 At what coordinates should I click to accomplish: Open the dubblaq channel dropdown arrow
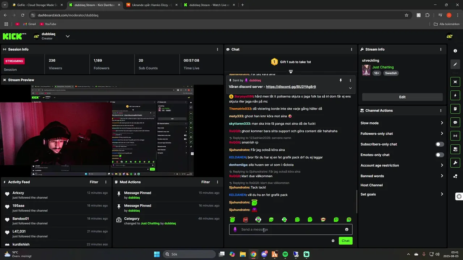point(68,36)
